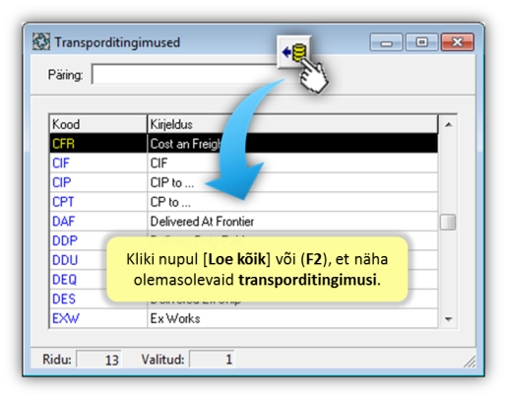Select the CFR row

point(243,144)
